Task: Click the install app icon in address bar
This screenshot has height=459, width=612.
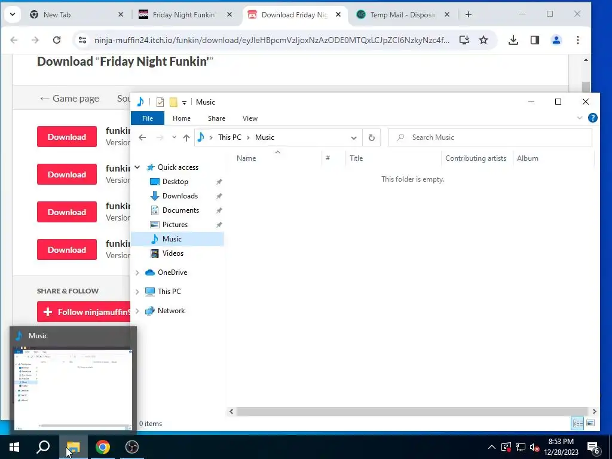Action: (464, 40)
